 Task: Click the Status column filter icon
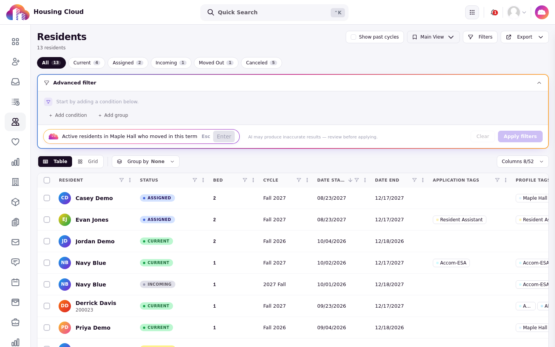[x=195, y=180]
